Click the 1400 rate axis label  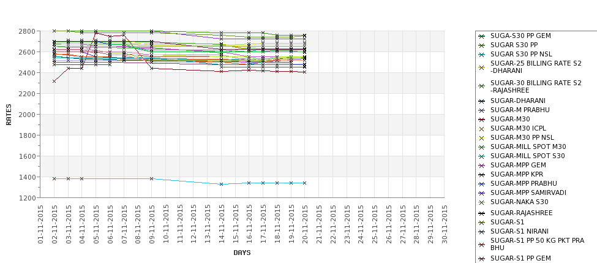tap(27, 177)
